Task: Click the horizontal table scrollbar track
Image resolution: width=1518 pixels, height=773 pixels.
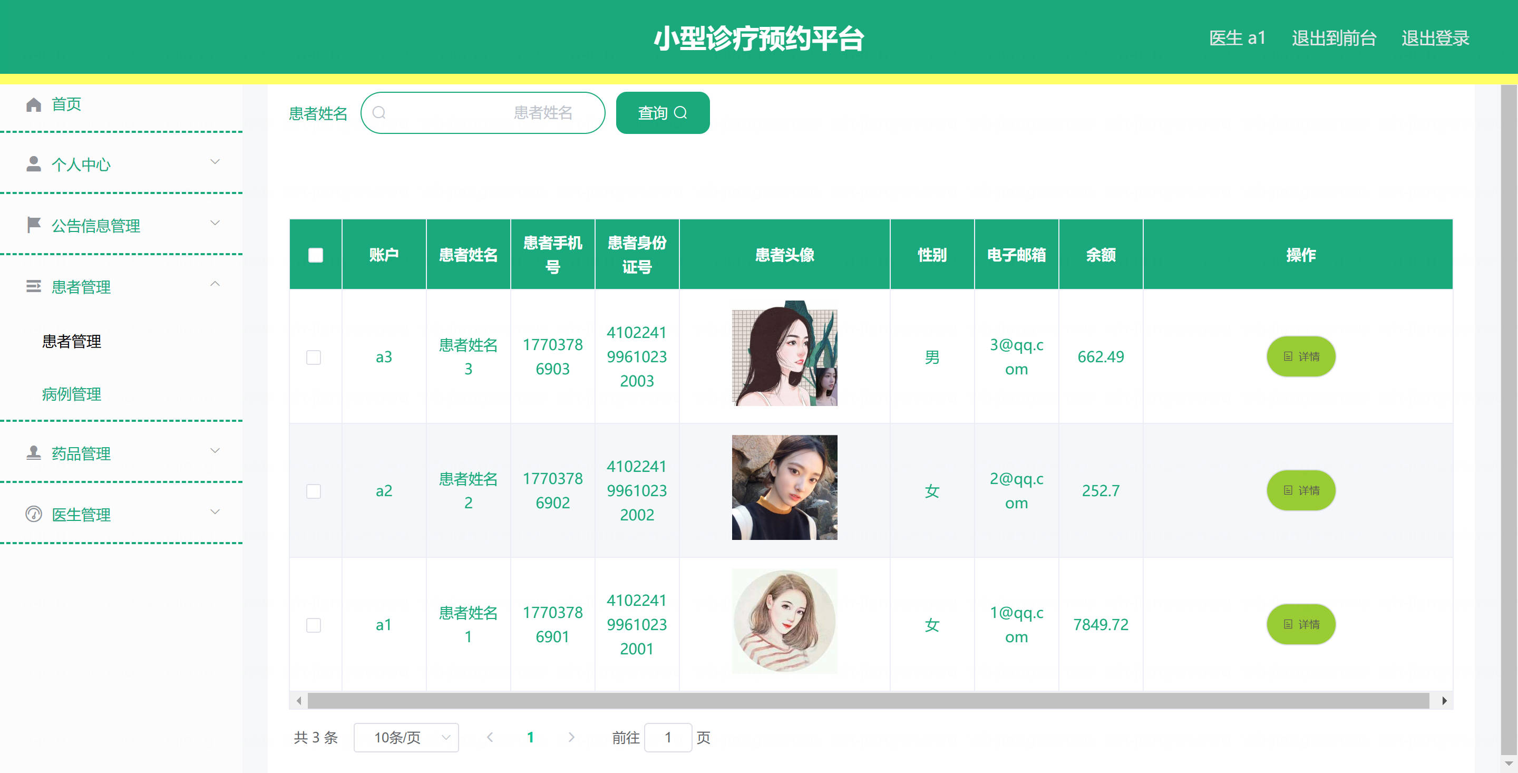Action: (868, 700)
